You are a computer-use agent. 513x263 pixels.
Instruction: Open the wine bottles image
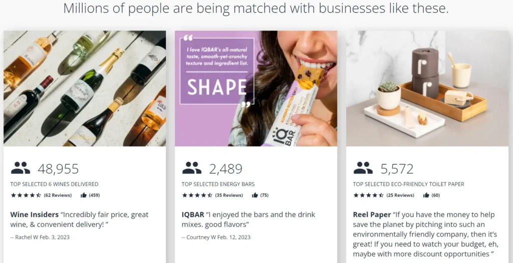click(85, 88)
